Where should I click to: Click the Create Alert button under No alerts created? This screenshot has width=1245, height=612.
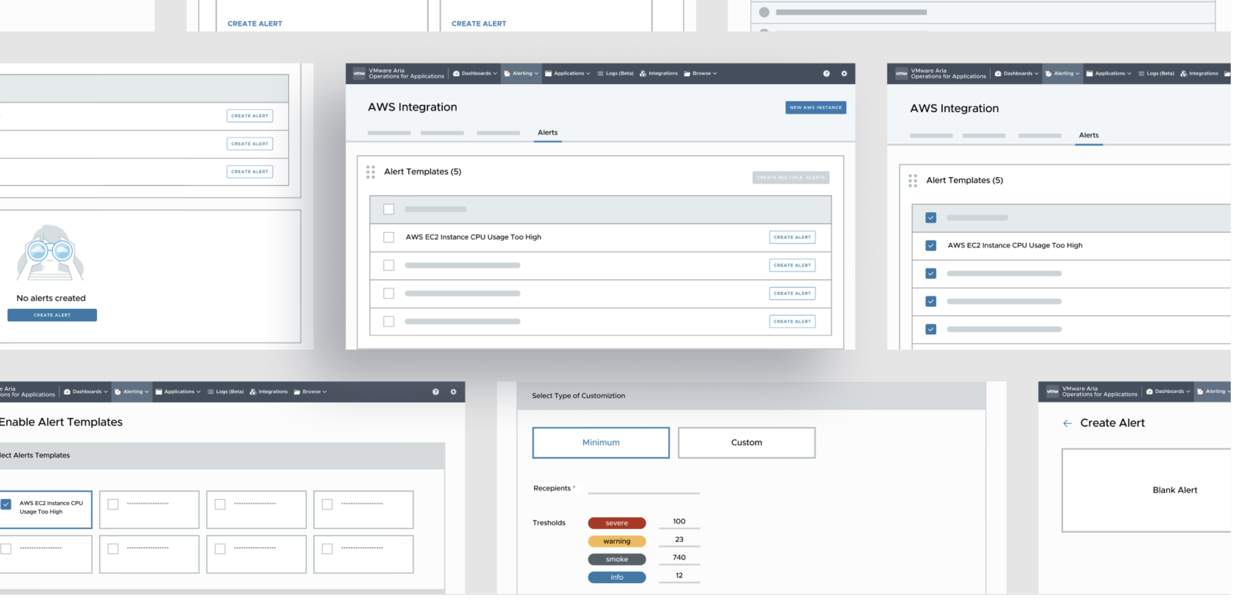click(x=52, y=315)
